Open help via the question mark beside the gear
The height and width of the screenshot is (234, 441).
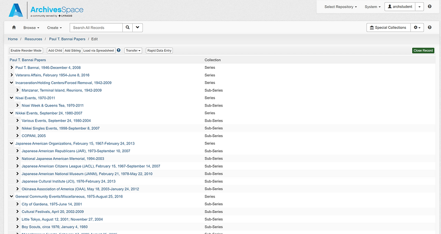point(429,27)
